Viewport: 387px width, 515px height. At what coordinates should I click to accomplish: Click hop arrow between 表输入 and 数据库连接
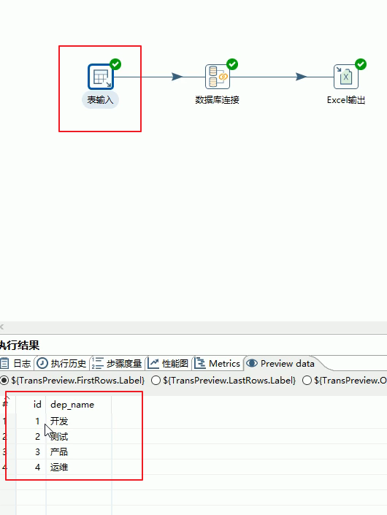click(177, 77)
